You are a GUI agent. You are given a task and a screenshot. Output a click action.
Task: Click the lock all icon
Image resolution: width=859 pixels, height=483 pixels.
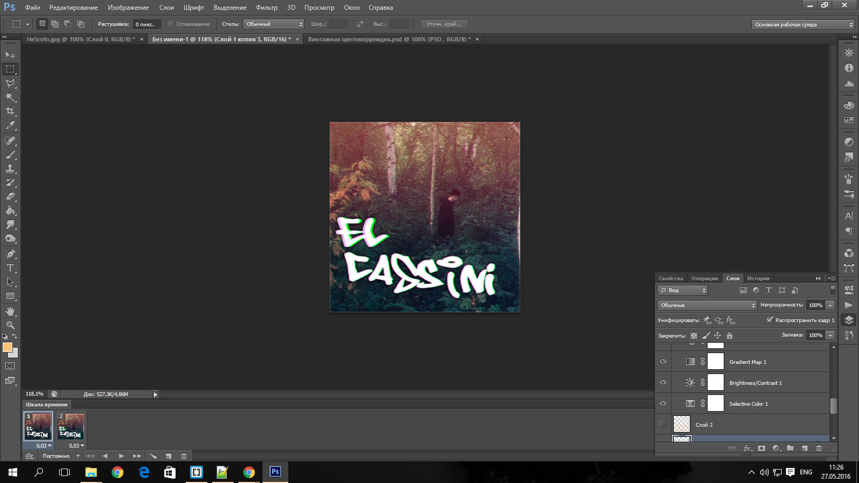tap(730, 335)
